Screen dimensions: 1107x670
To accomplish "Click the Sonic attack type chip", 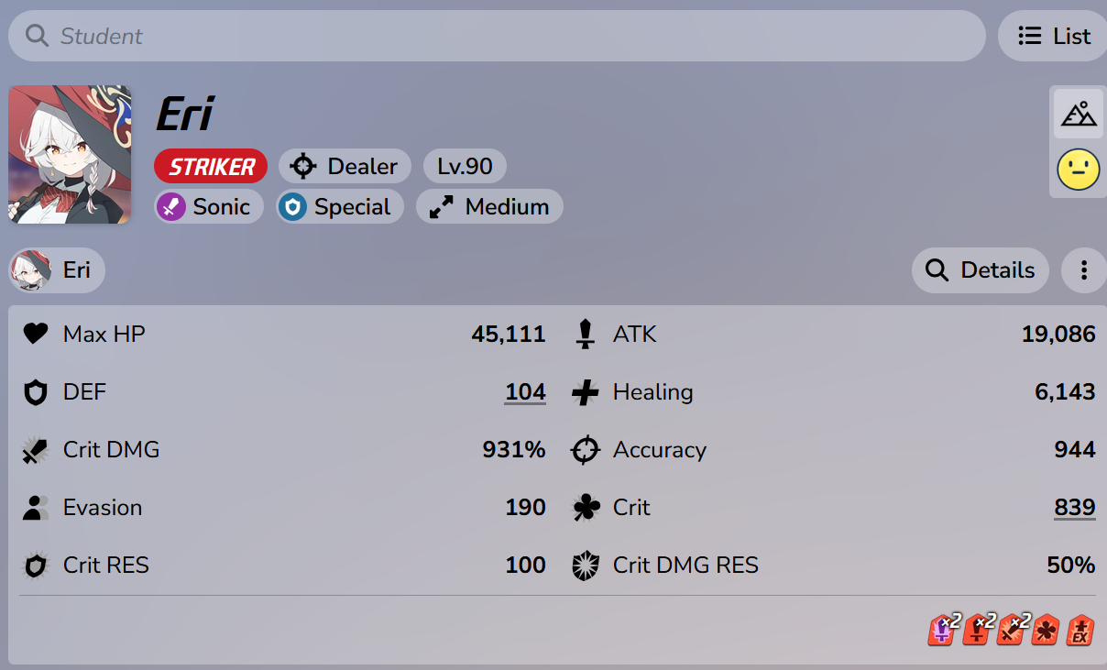I will click(209, 206).
